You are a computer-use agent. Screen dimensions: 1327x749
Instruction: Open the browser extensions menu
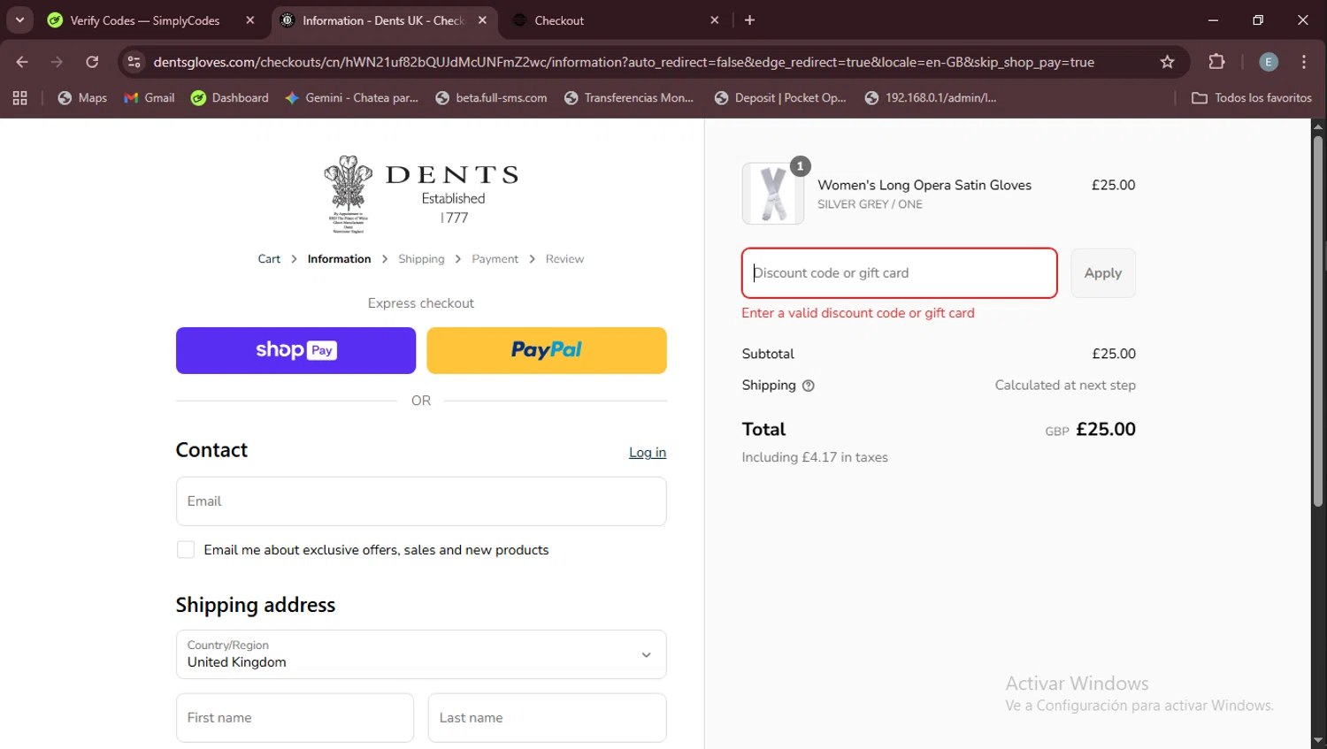click(1216, 62)
